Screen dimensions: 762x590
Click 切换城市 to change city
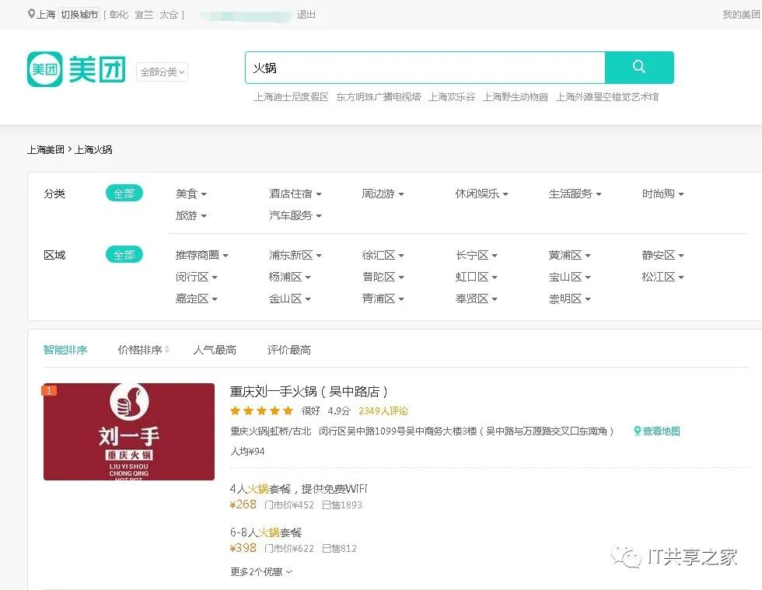coord(79,13)
